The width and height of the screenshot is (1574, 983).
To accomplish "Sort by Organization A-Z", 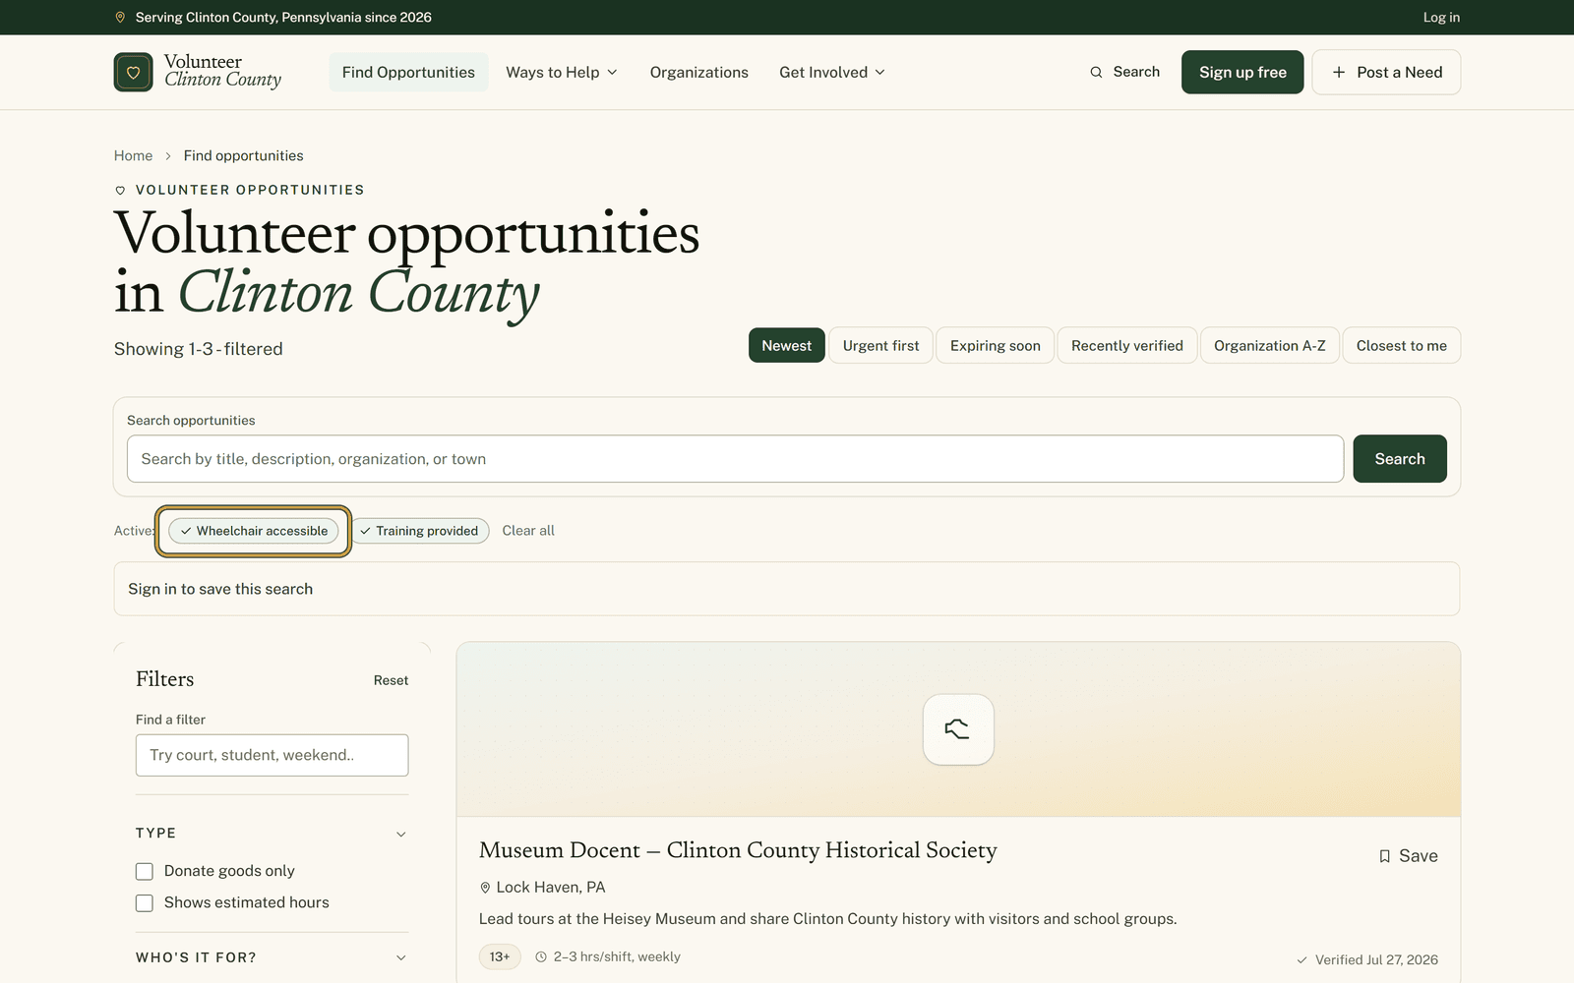I will [x=1269, y=346].
